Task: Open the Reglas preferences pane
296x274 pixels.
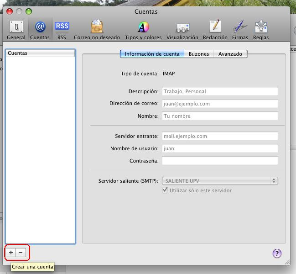Action: (x=261, y=30)
